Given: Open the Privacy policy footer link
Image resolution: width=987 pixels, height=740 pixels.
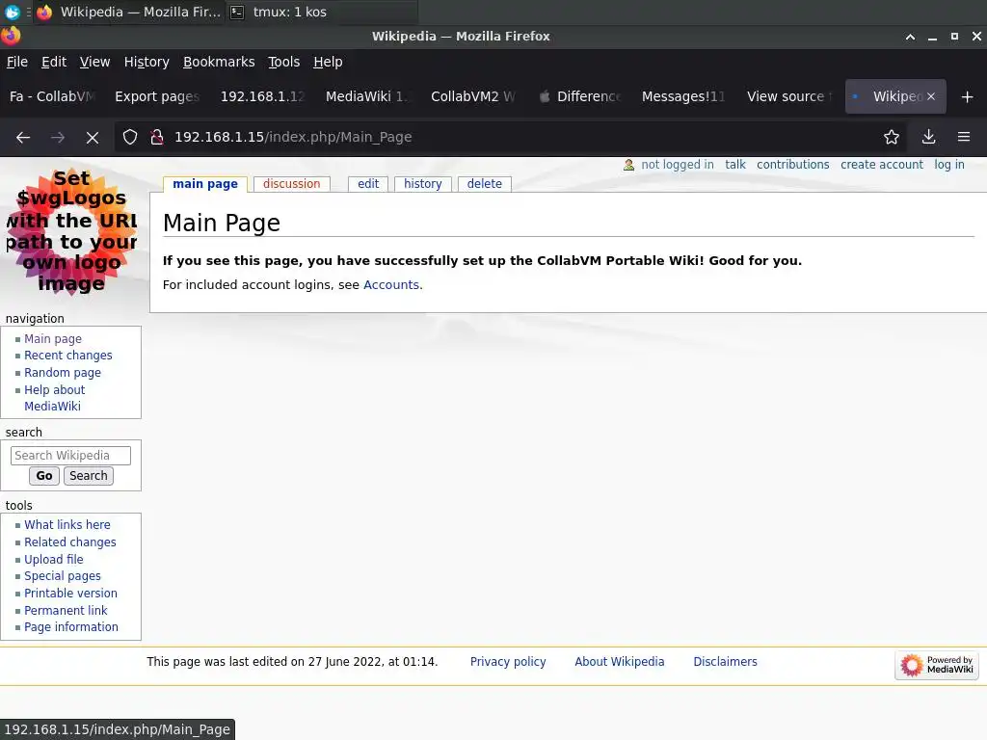Looking at the screenshot, I should point(508,662).
